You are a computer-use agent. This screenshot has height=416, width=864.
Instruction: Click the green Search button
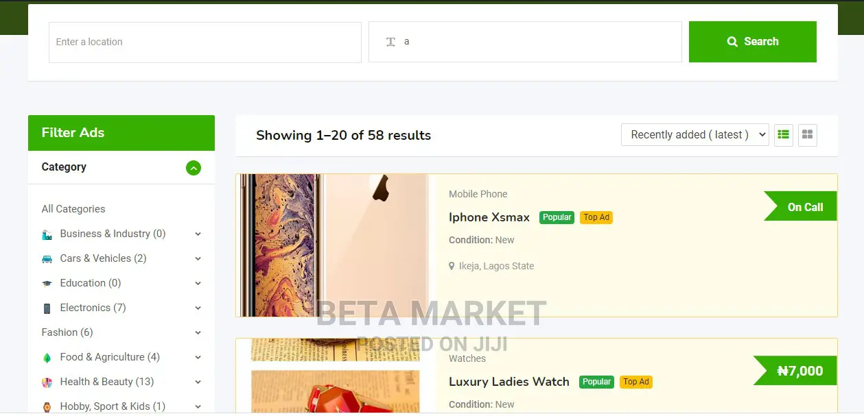(x=753, y=42)
